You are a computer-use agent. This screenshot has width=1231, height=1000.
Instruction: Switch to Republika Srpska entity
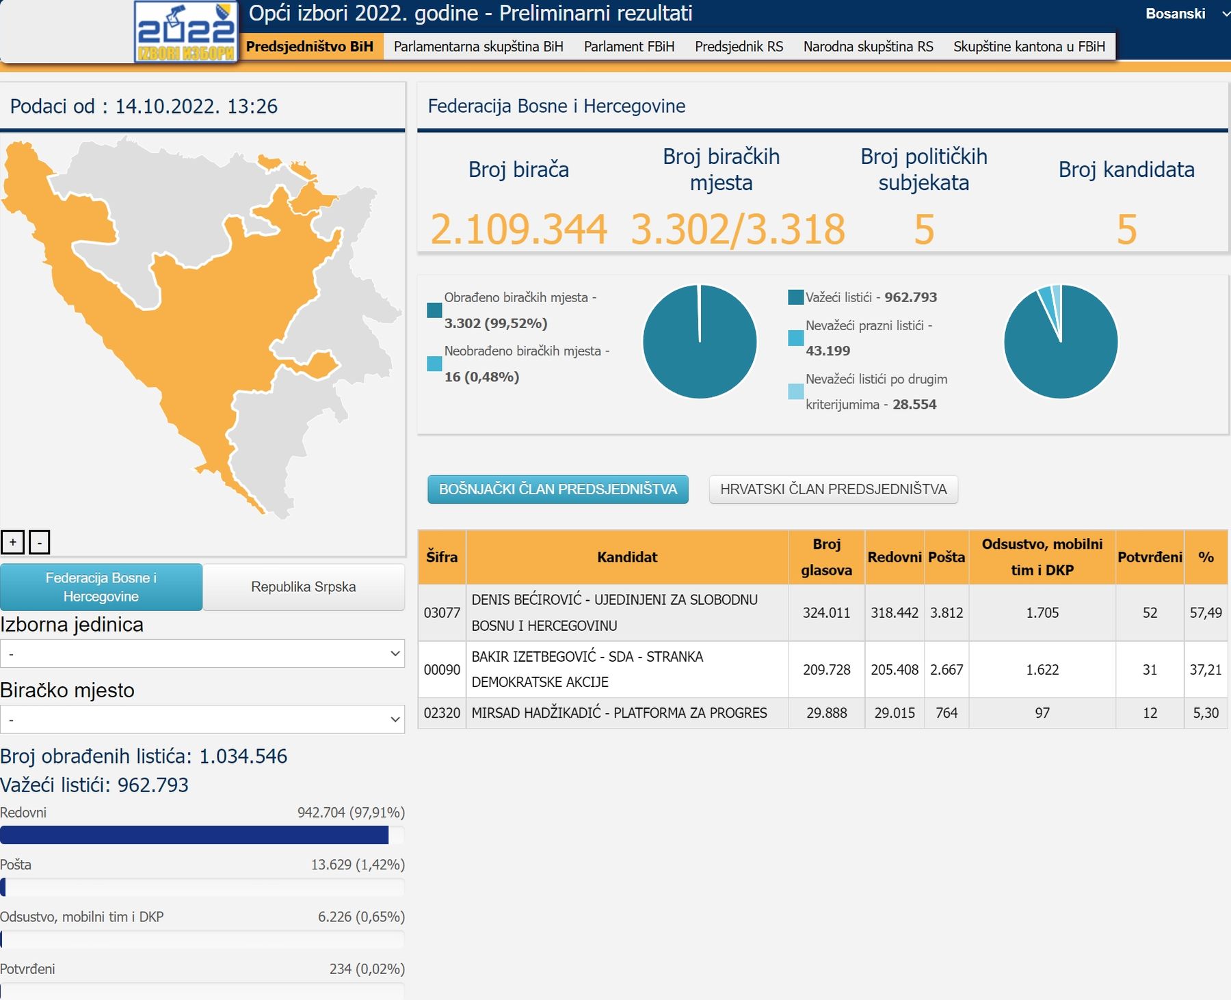303,586
